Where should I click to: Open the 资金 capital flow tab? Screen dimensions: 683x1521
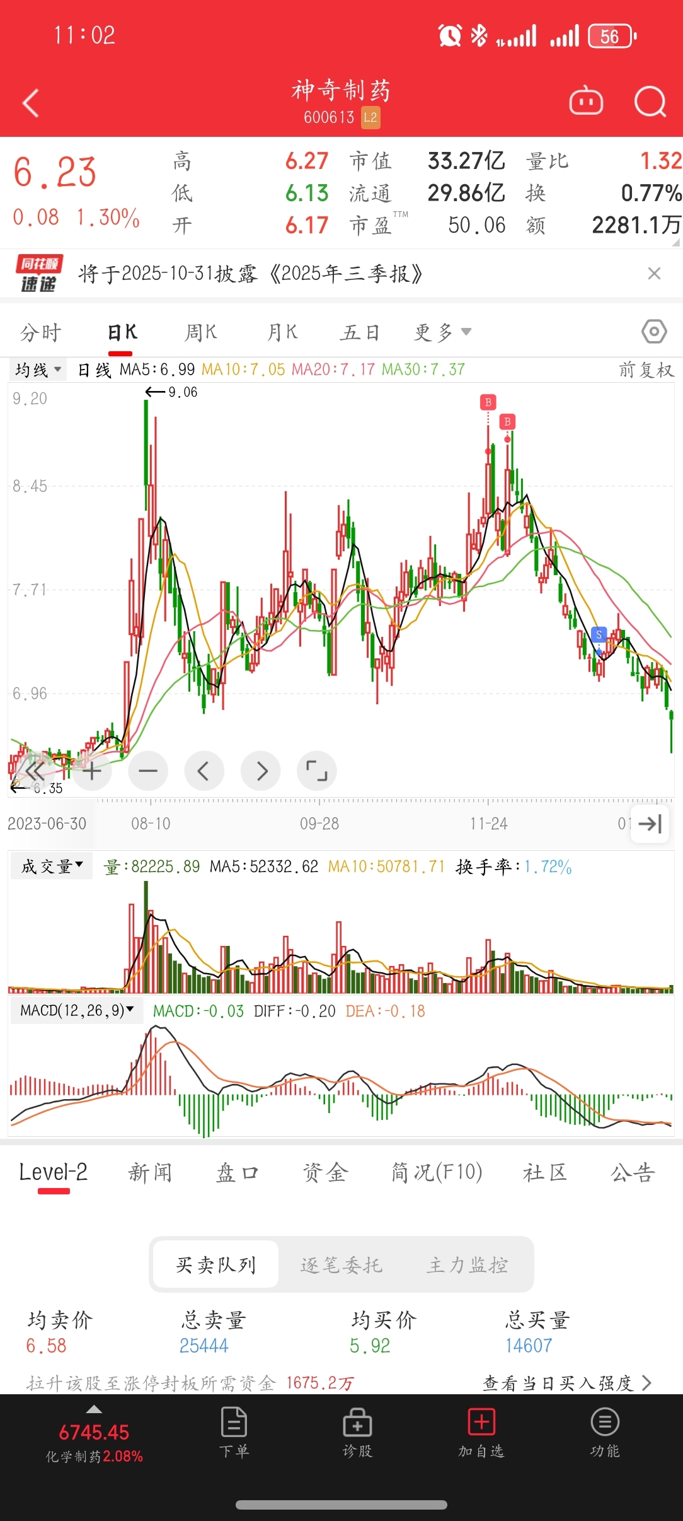[325, 1172]
